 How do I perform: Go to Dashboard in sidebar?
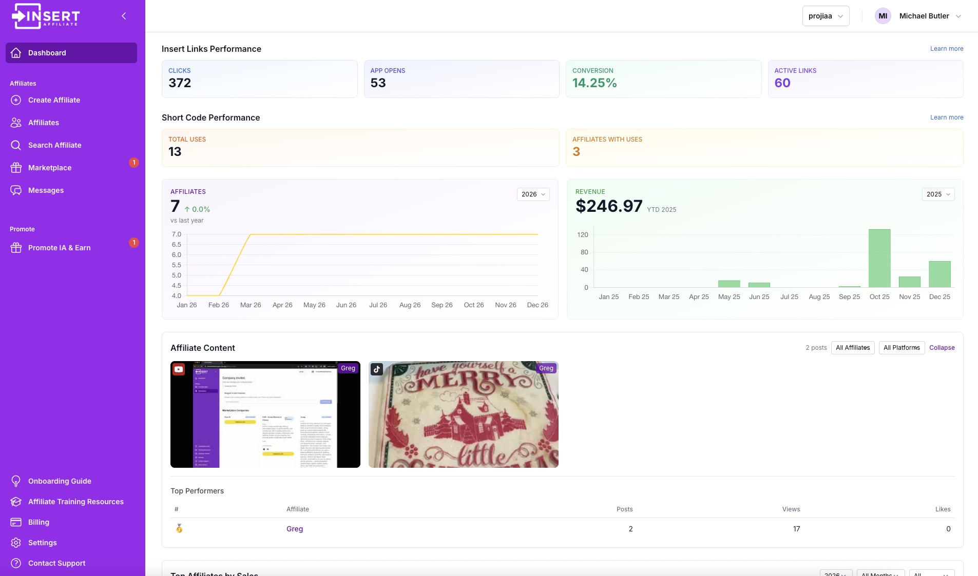(x=71, y=53)
